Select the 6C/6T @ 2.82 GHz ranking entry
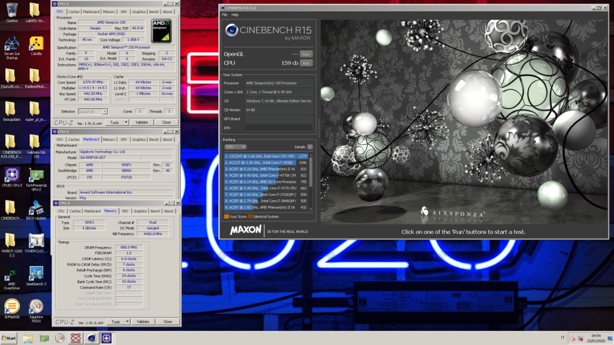Screen dimensions: 614x345 pyautogui.click(x=266, y=207)
